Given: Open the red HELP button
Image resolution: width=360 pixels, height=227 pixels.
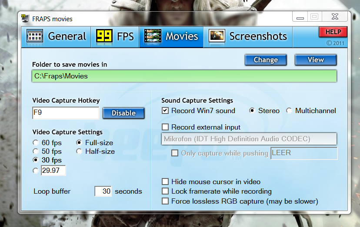Looking at the screenshot, I should tap(333, 32).
